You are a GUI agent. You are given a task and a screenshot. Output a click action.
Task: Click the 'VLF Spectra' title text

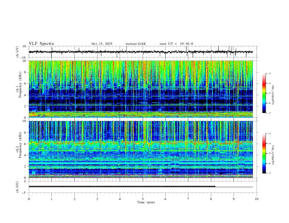pyautogui.click(x=41, y=44)
